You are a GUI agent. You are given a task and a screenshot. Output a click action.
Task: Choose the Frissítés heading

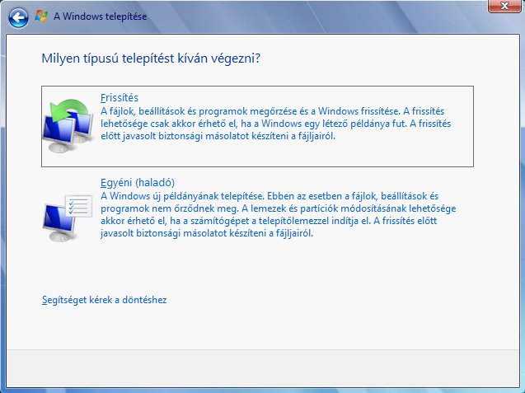[x=120, y=98]
